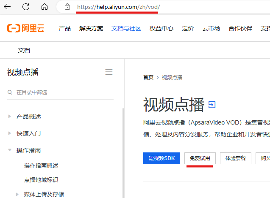Open the 产品 menu
This screenshot has height=198, width=270.
pyautogui.click(x=65, y=28)
